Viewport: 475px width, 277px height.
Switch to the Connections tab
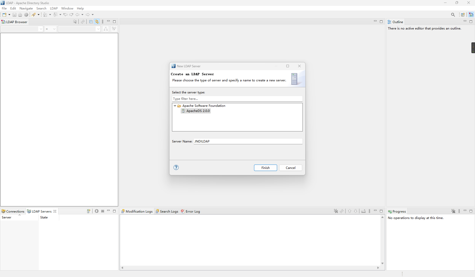(x=13, y=211)
